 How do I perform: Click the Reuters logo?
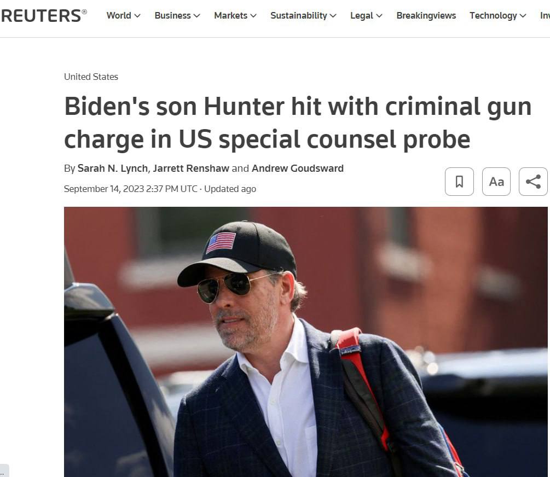(44, 15)
